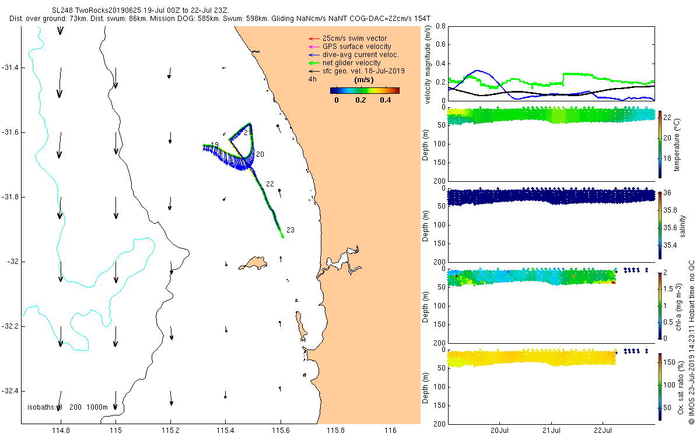This screenshot has width=700, height=437.
Task: Click 'sfc geo. vel. 18-Jul-2019' legend text
Action: [363, 71]
